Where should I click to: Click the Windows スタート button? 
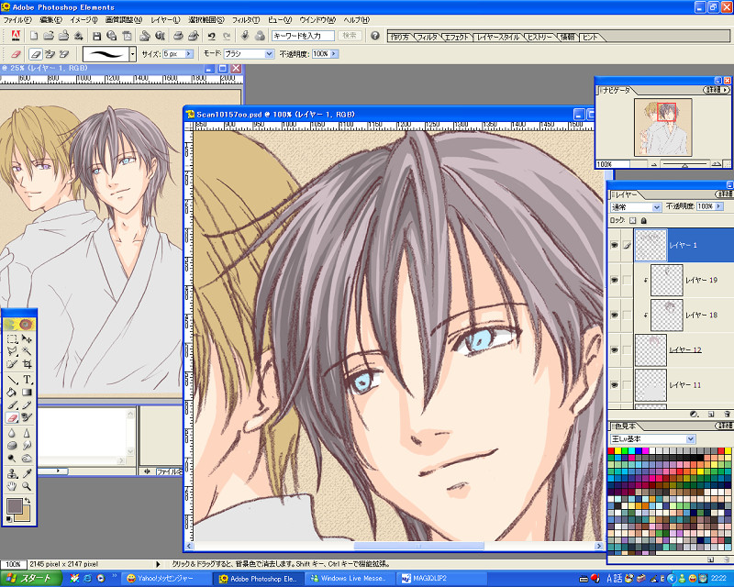[31, 579]
